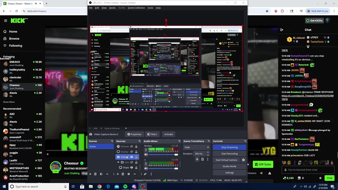
Task: Click the Windows search box
Action: [x=38, y=187]
